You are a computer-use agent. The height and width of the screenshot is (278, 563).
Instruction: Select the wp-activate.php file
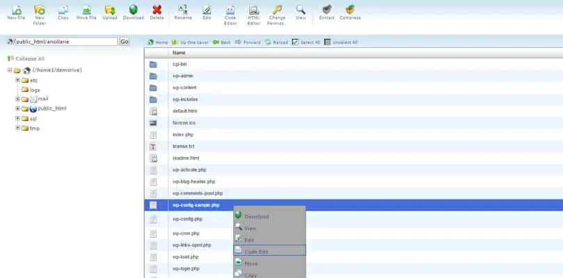pyautogui.click(x=354, y=170)
